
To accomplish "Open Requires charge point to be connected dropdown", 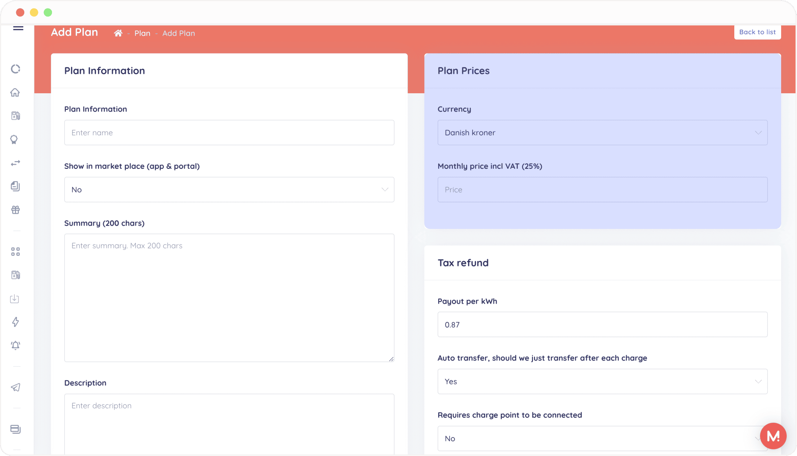I will tap(602, 439).
